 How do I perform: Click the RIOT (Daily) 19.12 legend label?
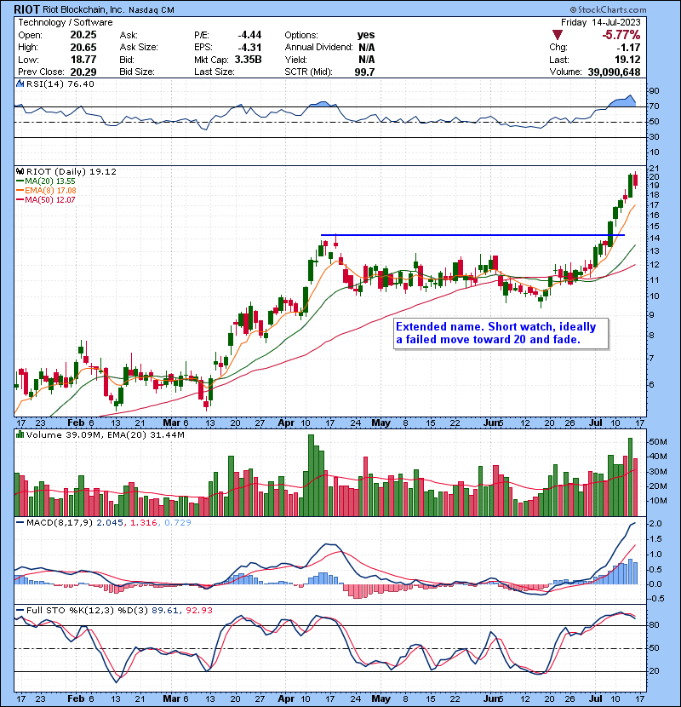[72, 171]
